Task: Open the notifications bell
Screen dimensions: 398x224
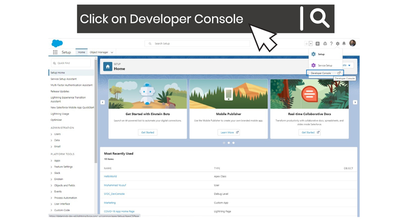Action: [x=344, y=44]
